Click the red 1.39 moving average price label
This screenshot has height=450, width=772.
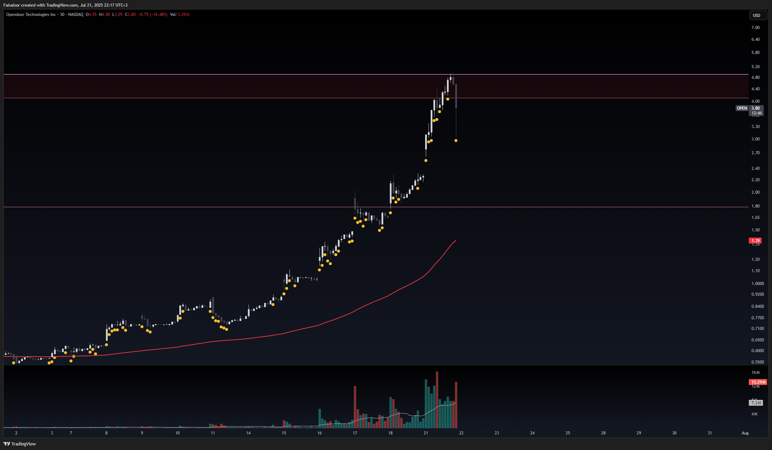point(755,241)
